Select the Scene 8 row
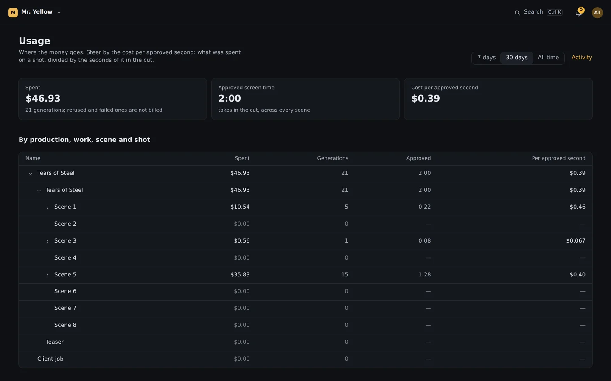Image resolution: width=611 pixels, height=381 pixels. (x=305, y=326)
